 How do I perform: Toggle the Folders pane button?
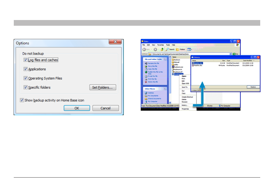pos(180,49)
